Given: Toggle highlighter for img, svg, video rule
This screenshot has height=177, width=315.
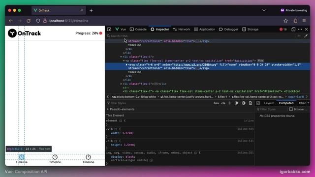Looking at the screenshot, I should 195,153.
